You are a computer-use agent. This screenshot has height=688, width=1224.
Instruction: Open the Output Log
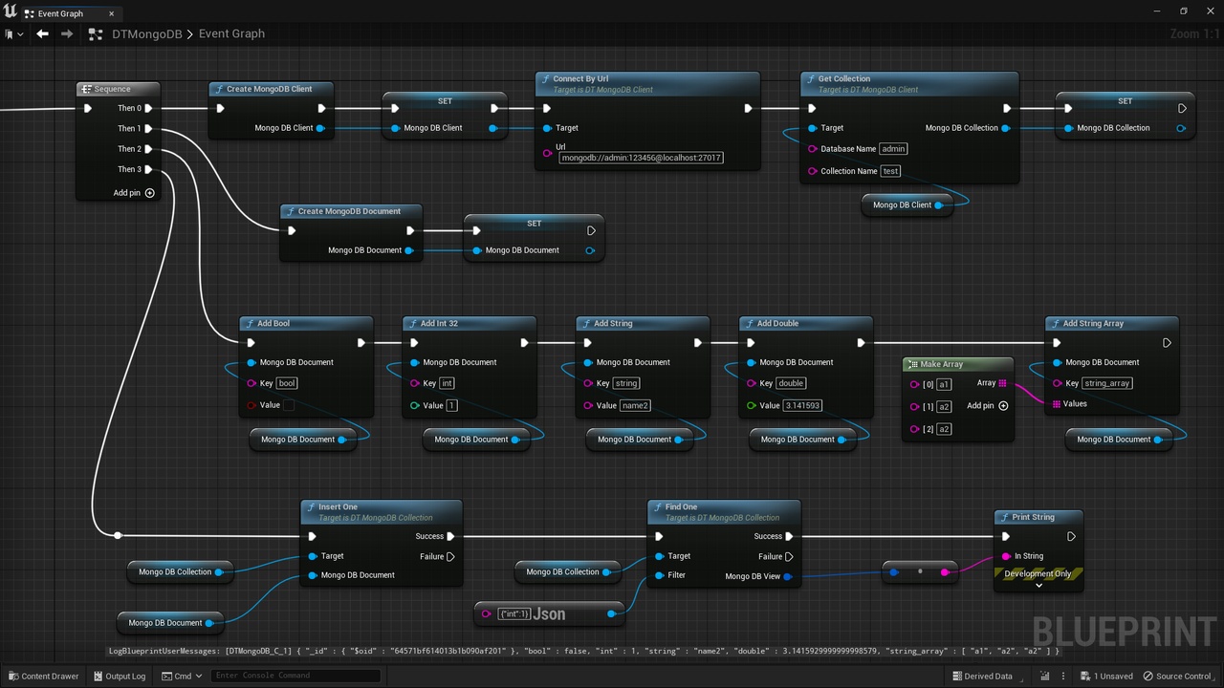[x=120, y=677]
